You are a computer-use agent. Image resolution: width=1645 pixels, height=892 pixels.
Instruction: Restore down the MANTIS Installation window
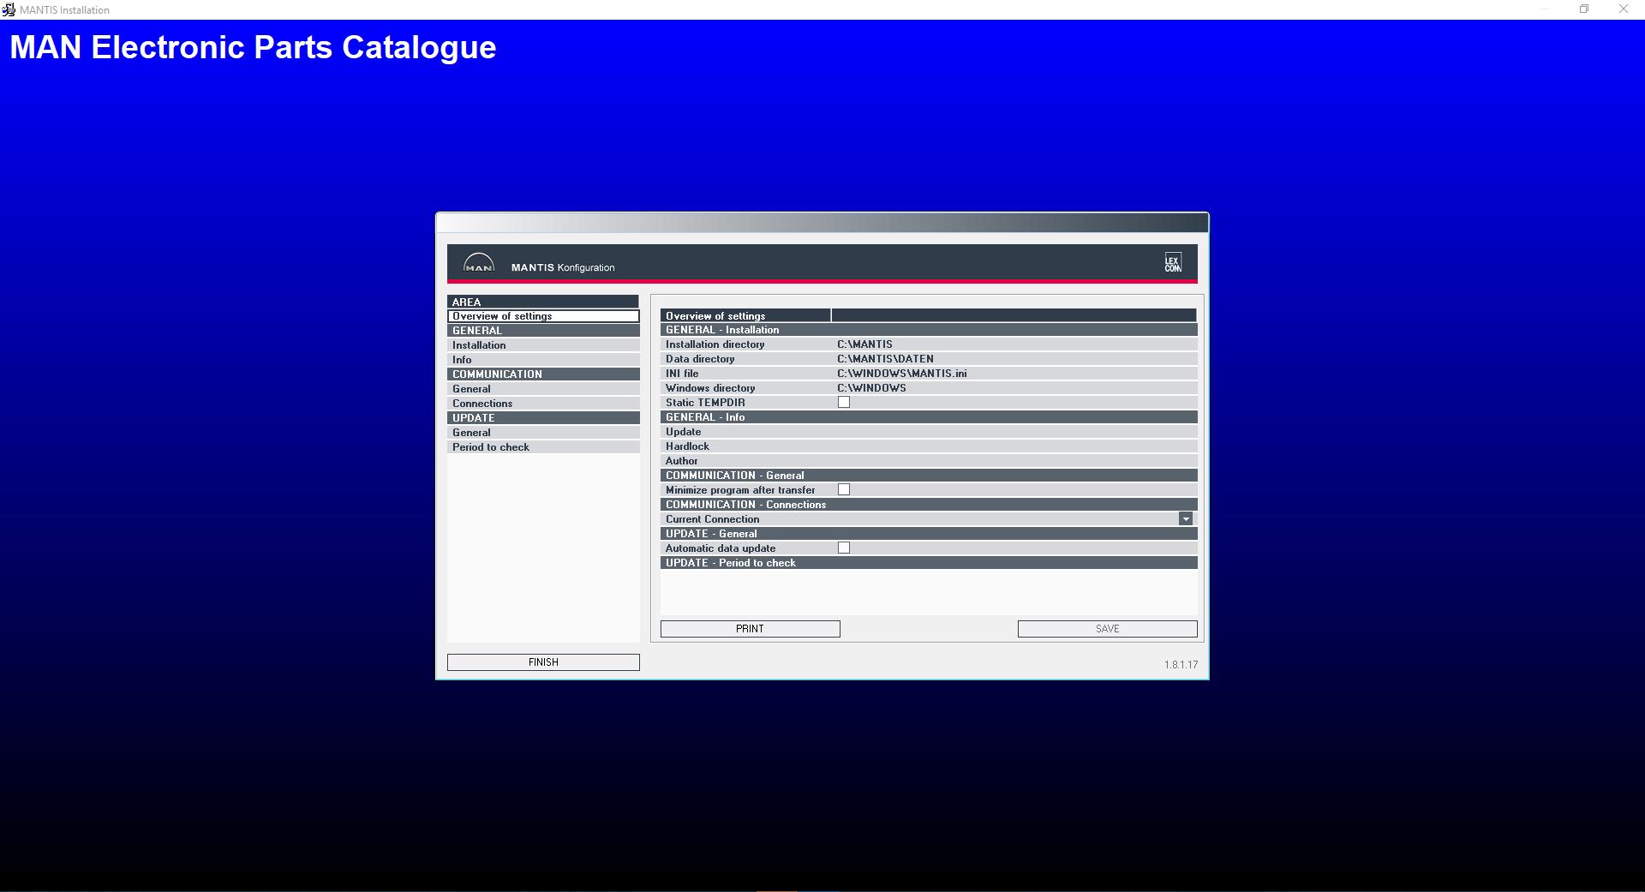1584,9
